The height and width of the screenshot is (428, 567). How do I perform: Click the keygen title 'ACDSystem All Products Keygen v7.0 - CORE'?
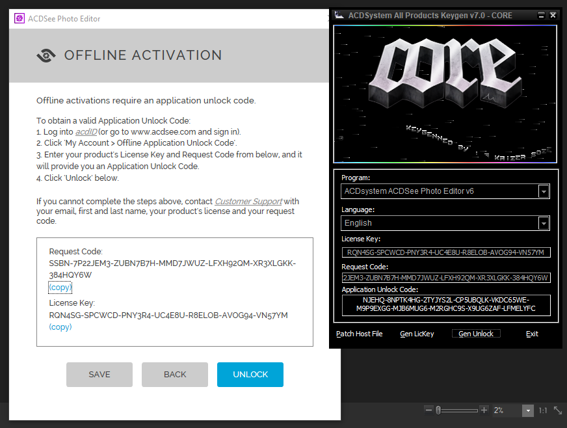430,15
